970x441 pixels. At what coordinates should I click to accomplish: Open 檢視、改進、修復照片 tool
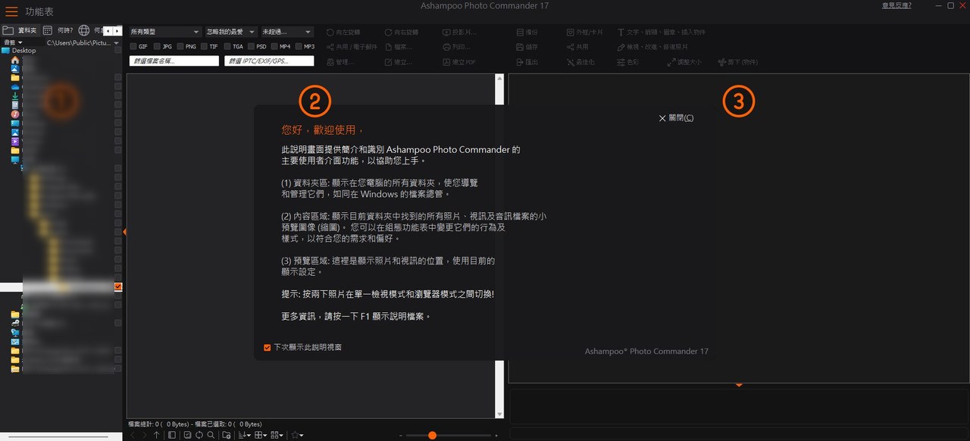click(652, 47)
